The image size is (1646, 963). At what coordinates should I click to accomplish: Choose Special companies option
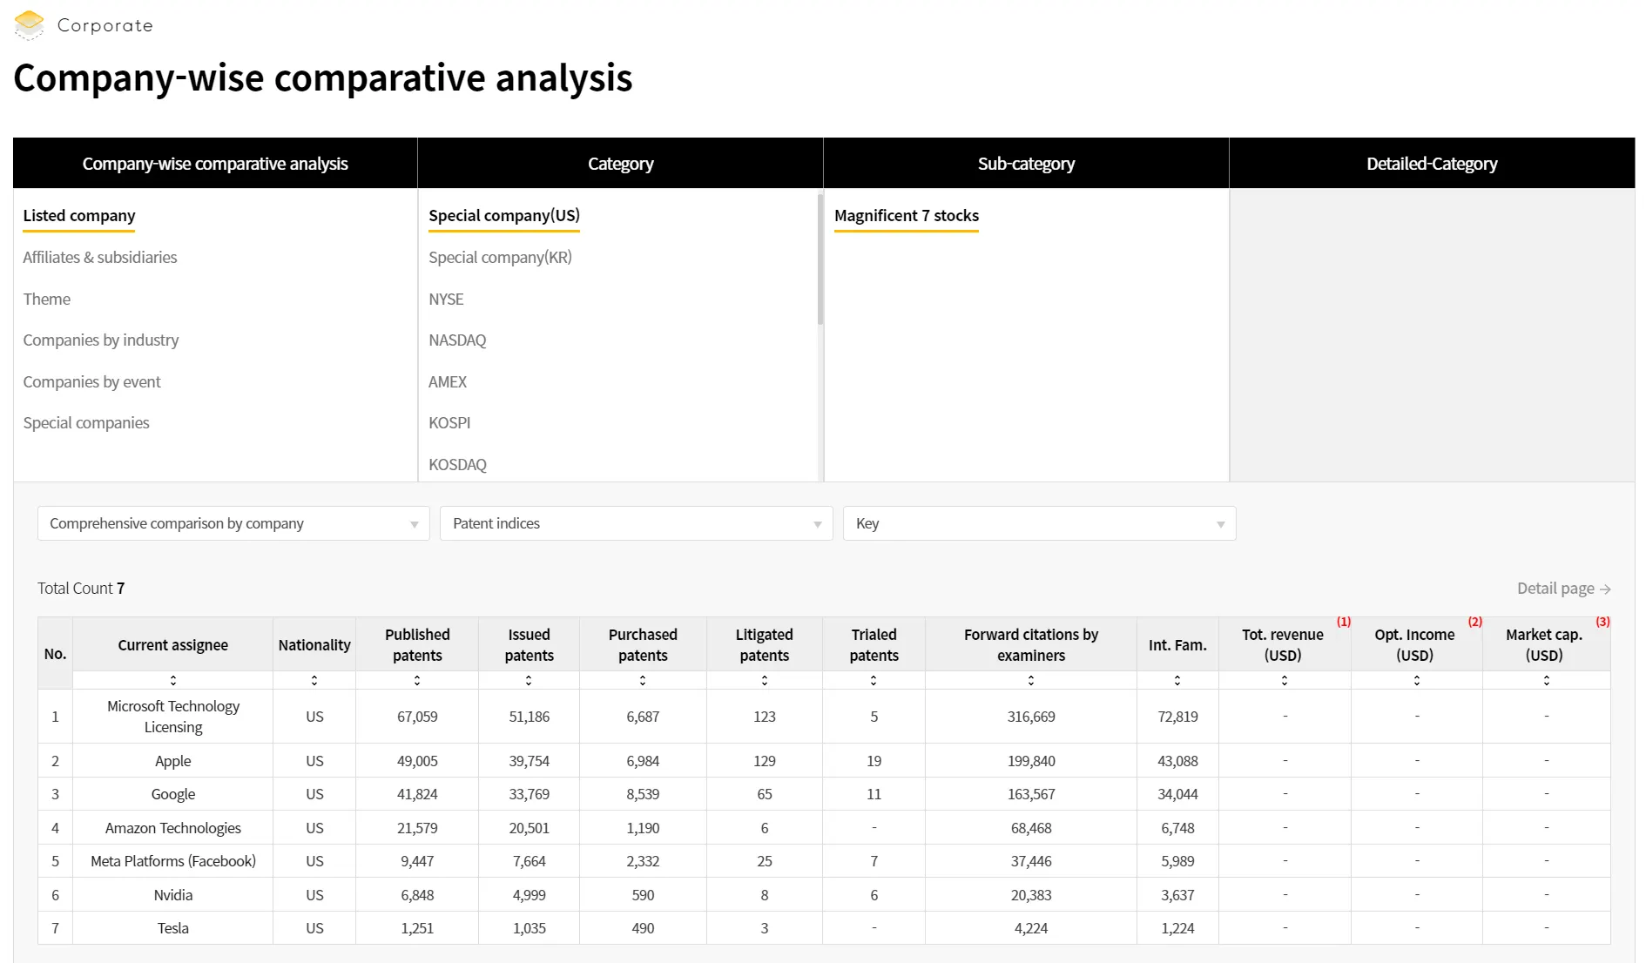tap(86, 423)
